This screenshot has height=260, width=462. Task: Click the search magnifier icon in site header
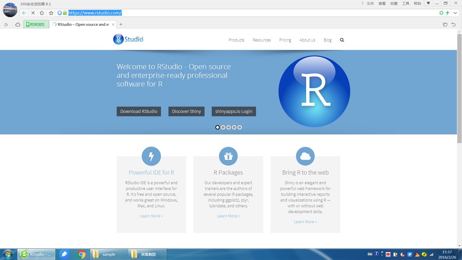click(x=342, y=40)
